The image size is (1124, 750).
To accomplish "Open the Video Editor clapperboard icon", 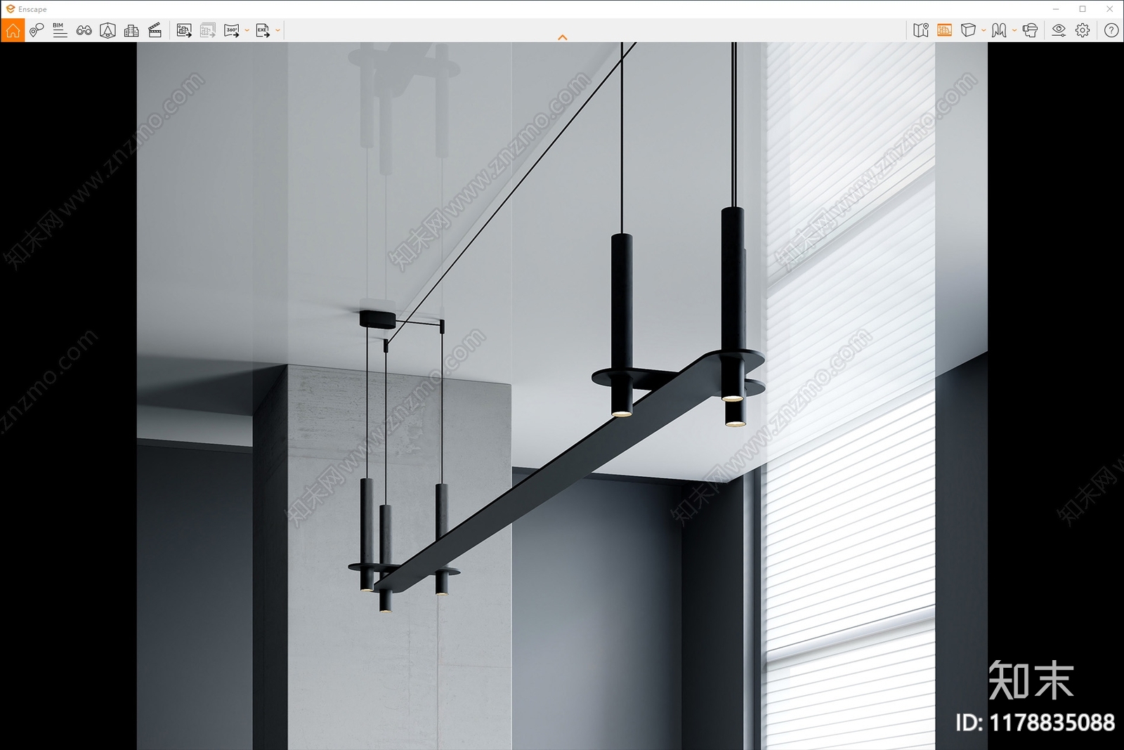I will tap(155, 30).
